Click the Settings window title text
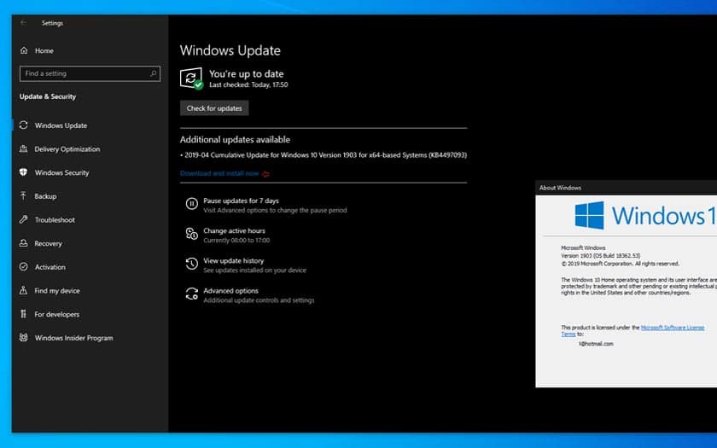 coord(53,23)
